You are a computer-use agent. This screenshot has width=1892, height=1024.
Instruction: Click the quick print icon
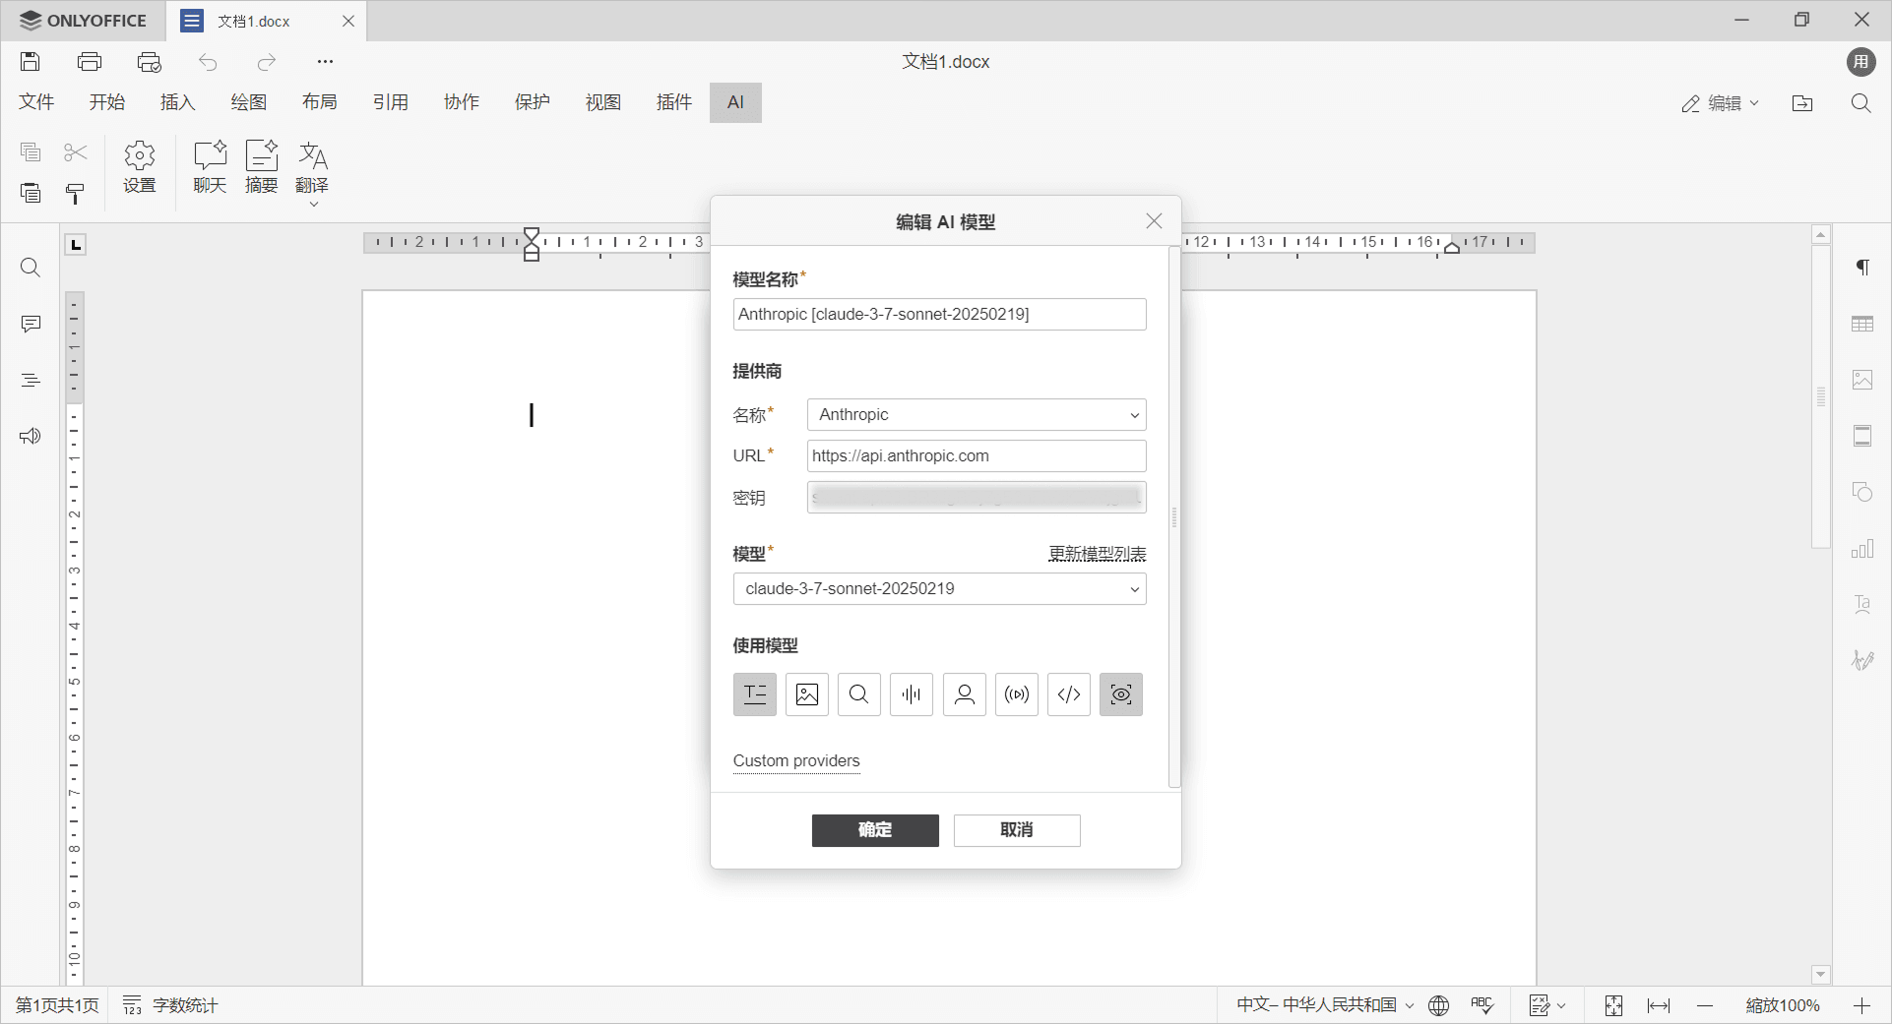[x=149, y=62]
